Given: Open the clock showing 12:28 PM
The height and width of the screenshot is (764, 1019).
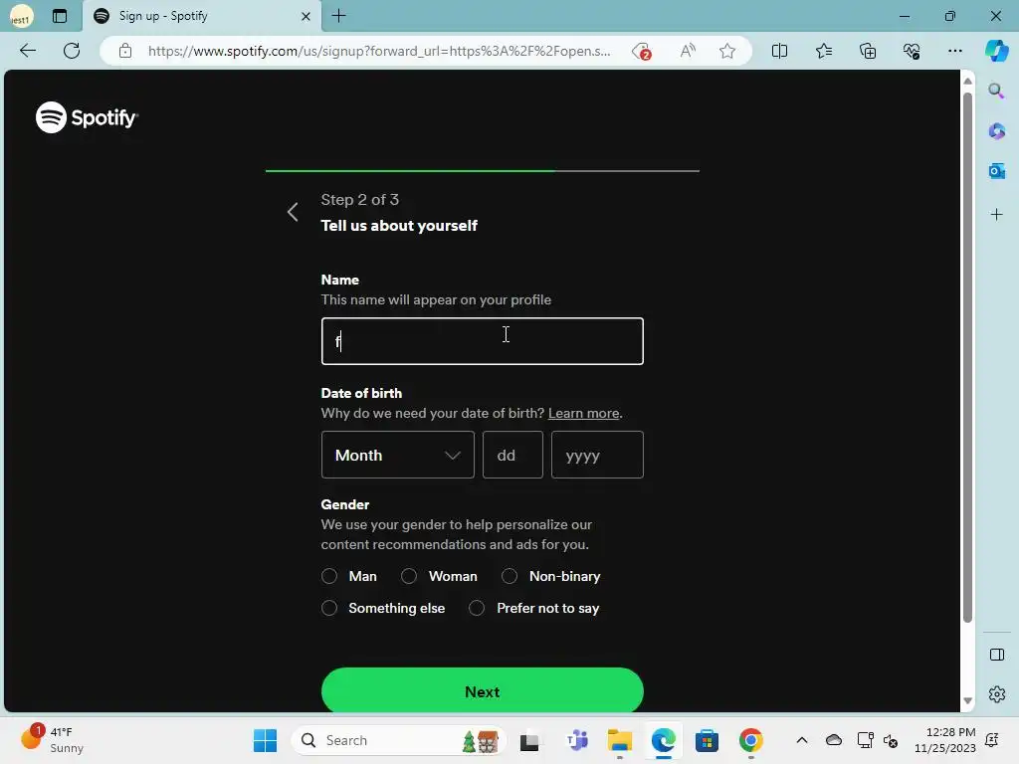Looking at the screenshot, I should (945, 740).
